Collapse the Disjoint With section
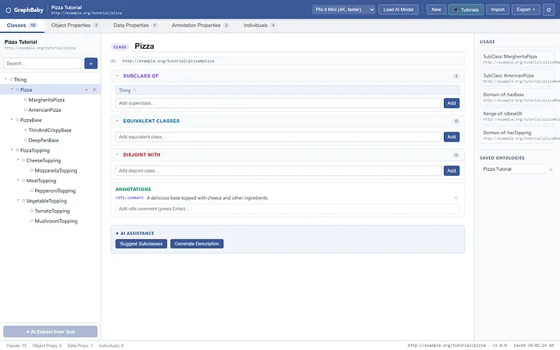This screenshot has width=560, height=350. [117, 154]
